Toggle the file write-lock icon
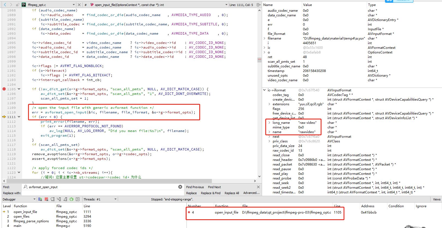The image size is (442, 228). 17,5
